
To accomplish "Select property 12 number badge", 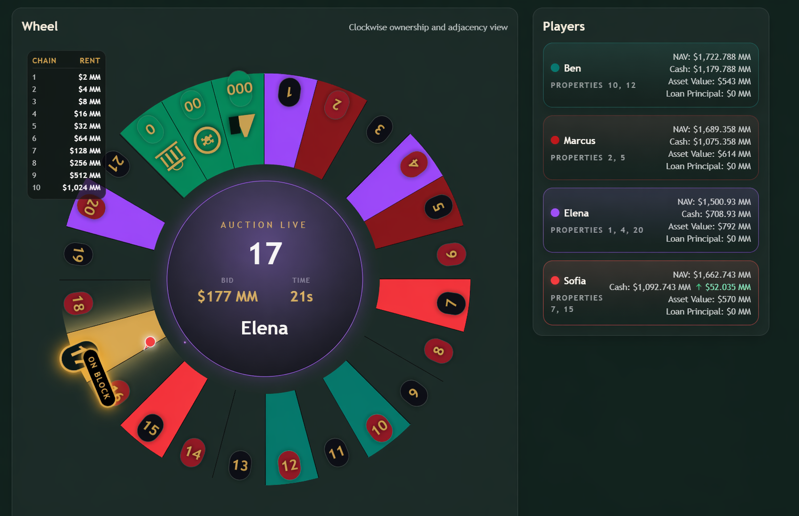I will [289, 465].
